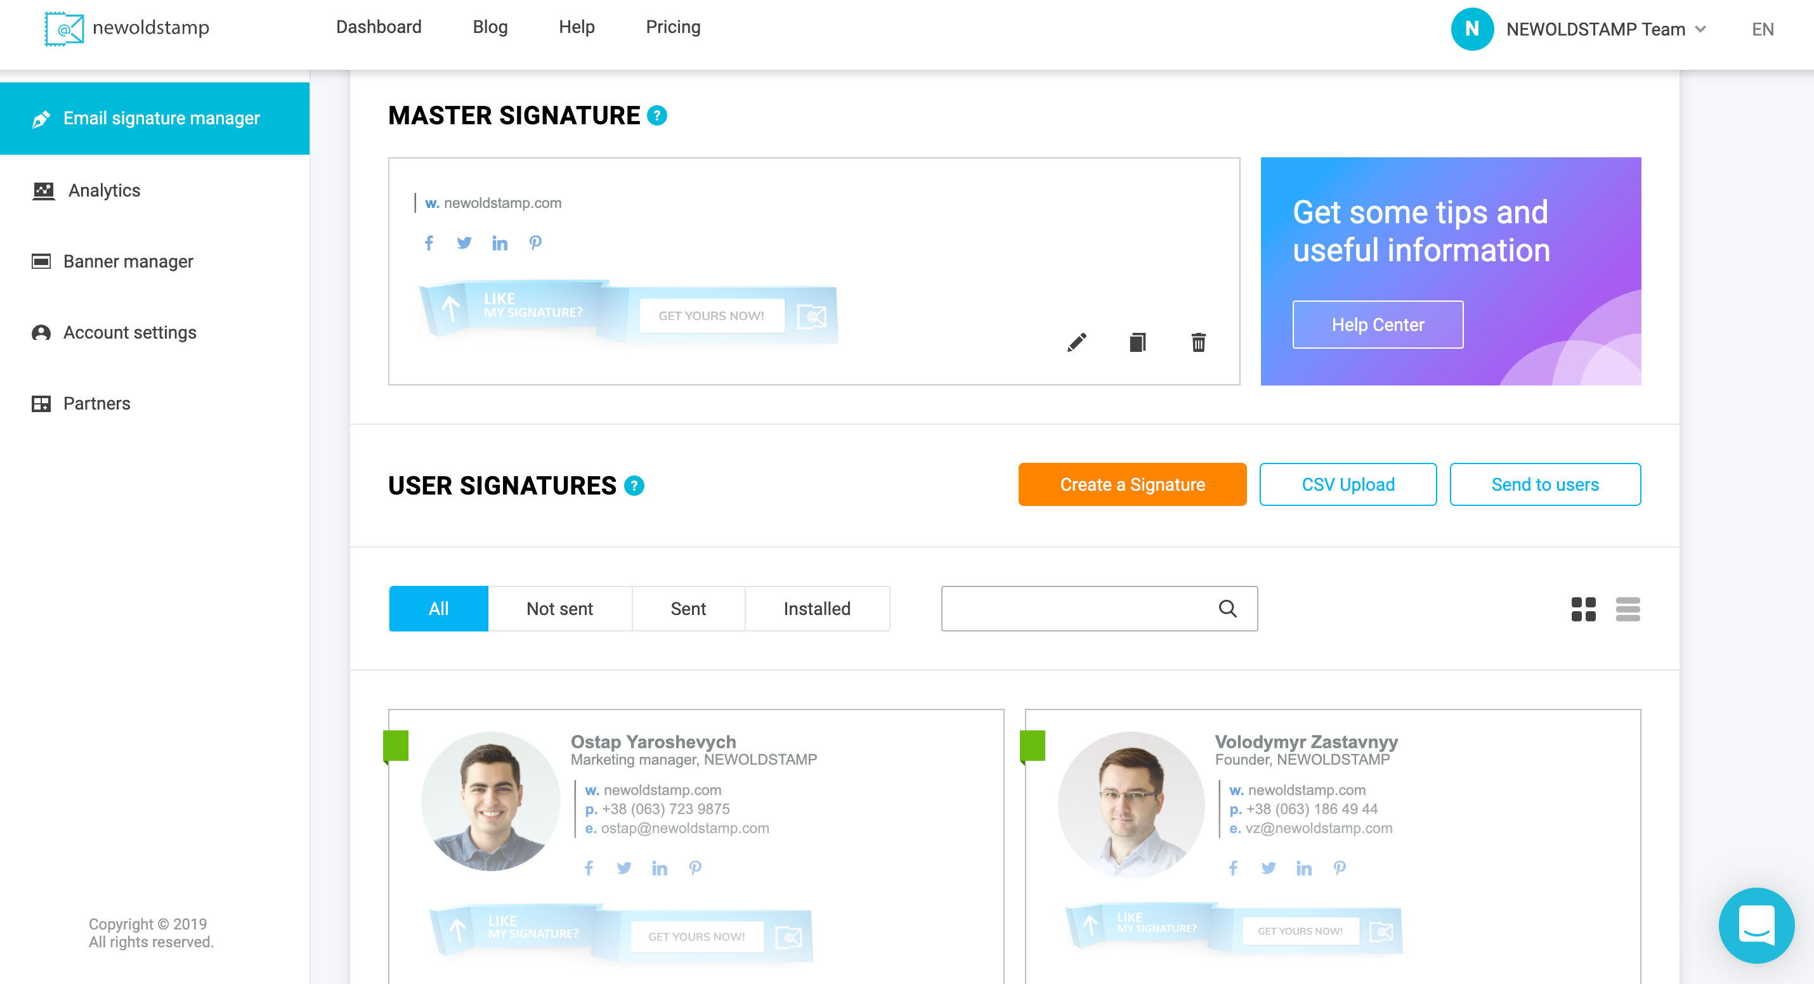This screenshot has height=984, width=1814.
Task: Click the Create a Signature button
Action: 1132,485
